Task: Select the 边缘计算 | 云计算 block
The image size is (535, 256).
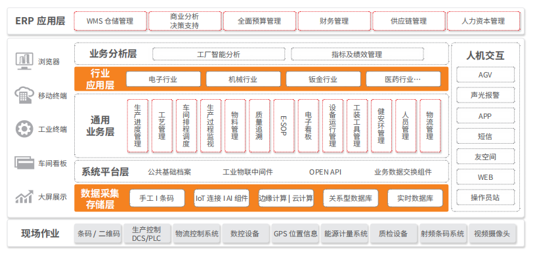Action: 286,198
